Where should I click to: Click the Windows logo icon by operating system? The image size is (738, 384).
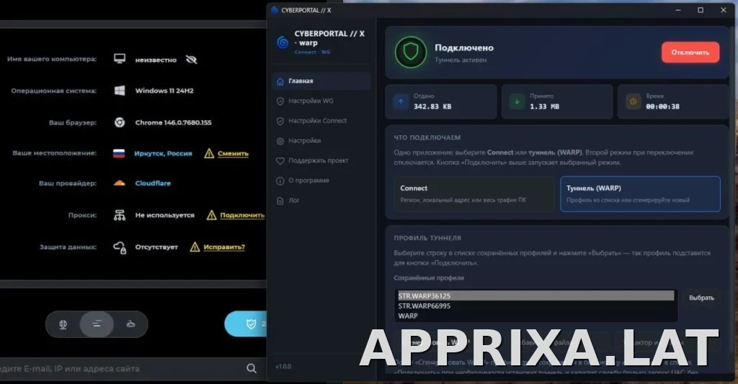coord(120,91)
